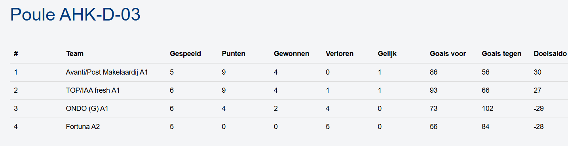Click the Goals tegen column header
The image size is (568, 146).
(x=502, y=54)
